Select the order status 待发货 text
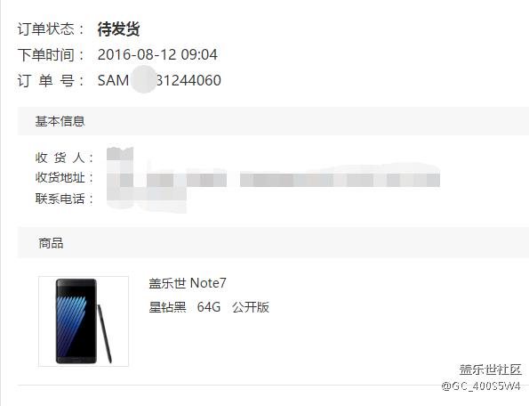This screenshot has width=529, height=406. (119, 29)
